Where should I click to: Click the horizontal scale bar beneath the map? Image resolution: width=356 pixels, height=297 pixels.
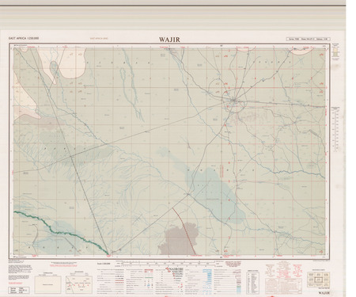(x=168, y=264)
